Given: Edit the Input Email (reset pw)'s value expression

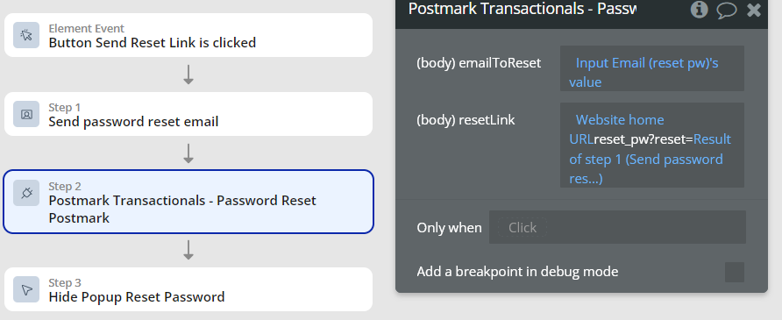Looking at the screenshot, I should click(652, 68).
